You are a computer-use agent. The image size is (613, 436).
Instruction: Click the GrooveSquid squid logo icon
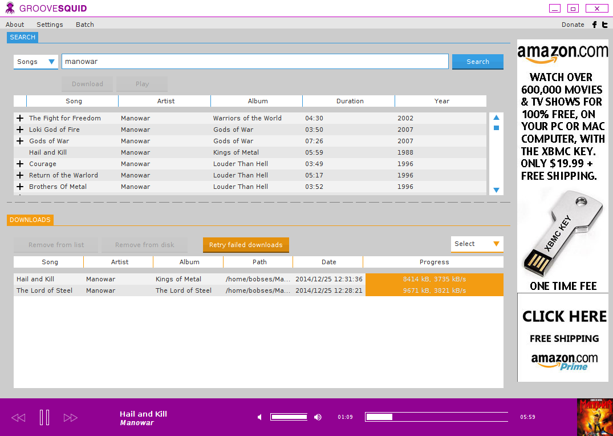point(10,8)
